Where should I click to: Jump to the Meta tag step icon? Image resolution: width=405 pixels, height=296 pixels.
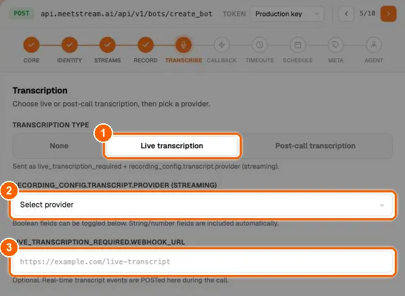[x=335, y=45]
